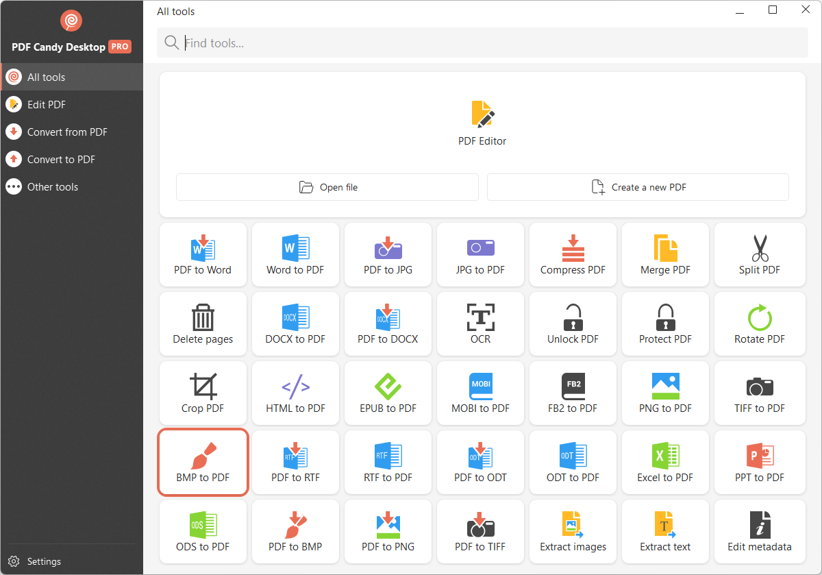Launch the Word to PDF converter
Viewport: 822px width, 575px height.
click(295, 254)
